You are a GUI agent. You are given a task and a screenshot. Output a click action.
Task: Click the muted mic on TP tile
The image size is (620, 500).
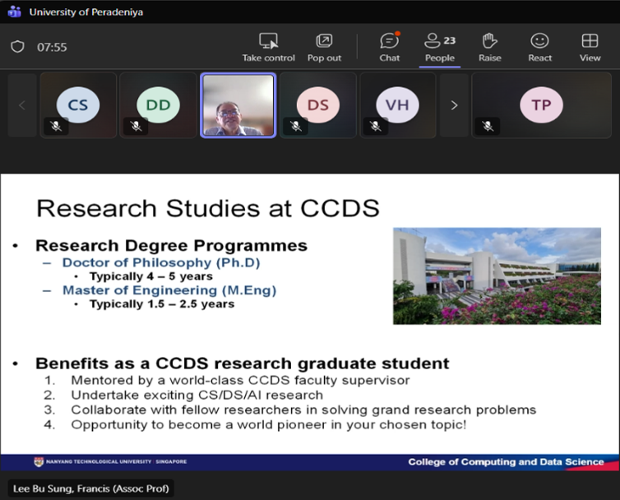pos(488,126)
